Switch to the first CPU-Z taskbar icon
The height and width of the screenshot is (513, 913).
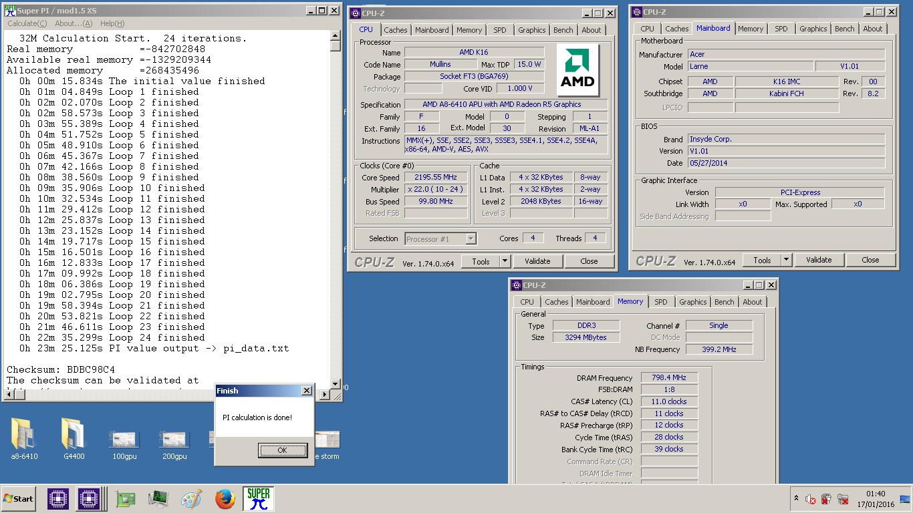click(x=58, y=499)
